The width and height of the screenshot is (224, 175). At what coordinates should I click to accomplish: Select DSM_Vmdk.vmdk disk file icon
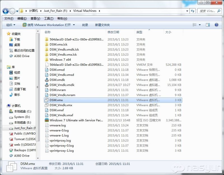[46, 85]
